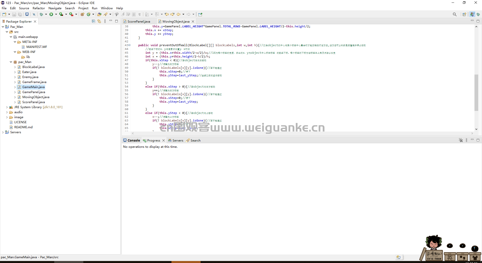The image size is (482, 263).
Task: Click Remove All Operations icon in Progress
Action: (x=461, y=140)
